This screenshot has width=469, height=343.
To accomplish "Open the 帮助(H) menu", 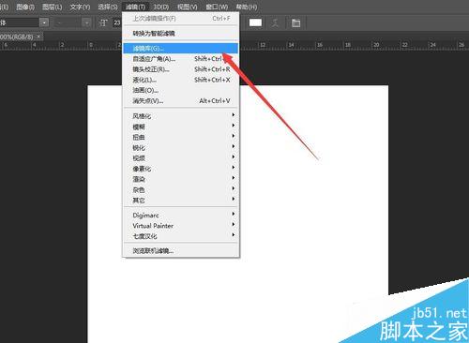I will [247, 7].
